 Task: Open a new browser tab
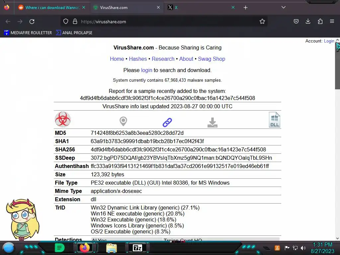coord(245,8)
